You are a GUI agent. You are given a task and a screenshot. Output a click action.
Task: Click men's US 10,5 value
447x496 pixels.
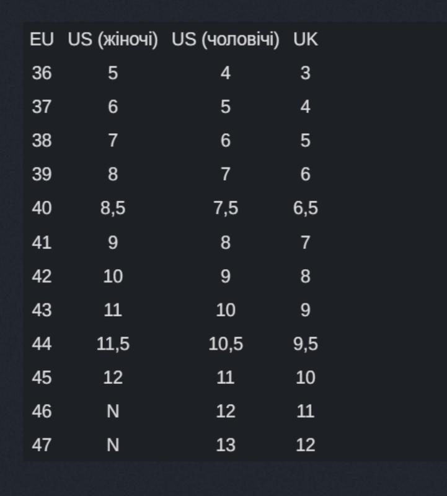(226, 344)
